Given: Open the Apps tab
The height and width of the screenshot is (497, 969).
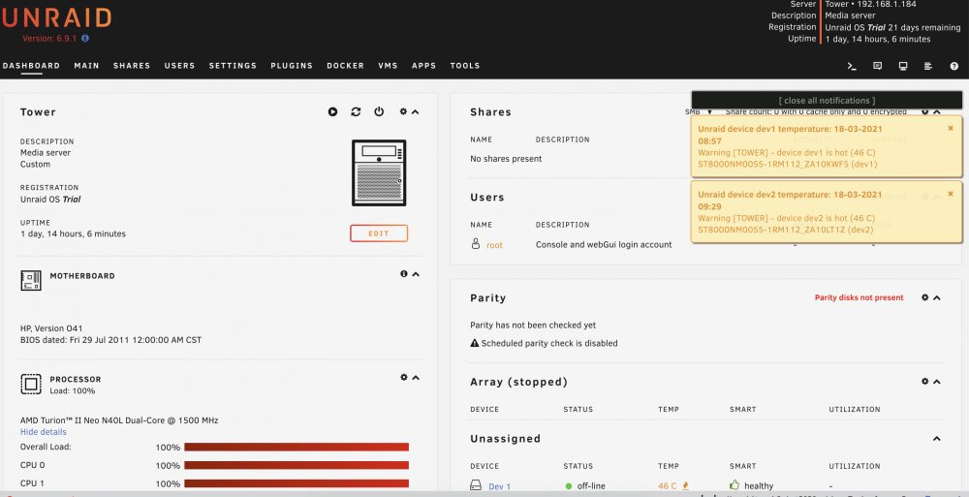Looking at the screenshot, I should tap(424, 66).
